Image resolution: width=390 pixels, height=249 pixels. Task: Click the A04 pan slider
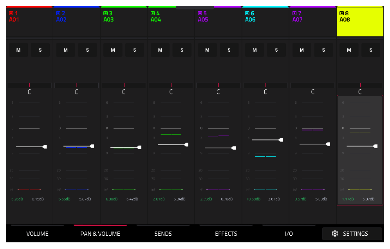(x=171, y=85)
